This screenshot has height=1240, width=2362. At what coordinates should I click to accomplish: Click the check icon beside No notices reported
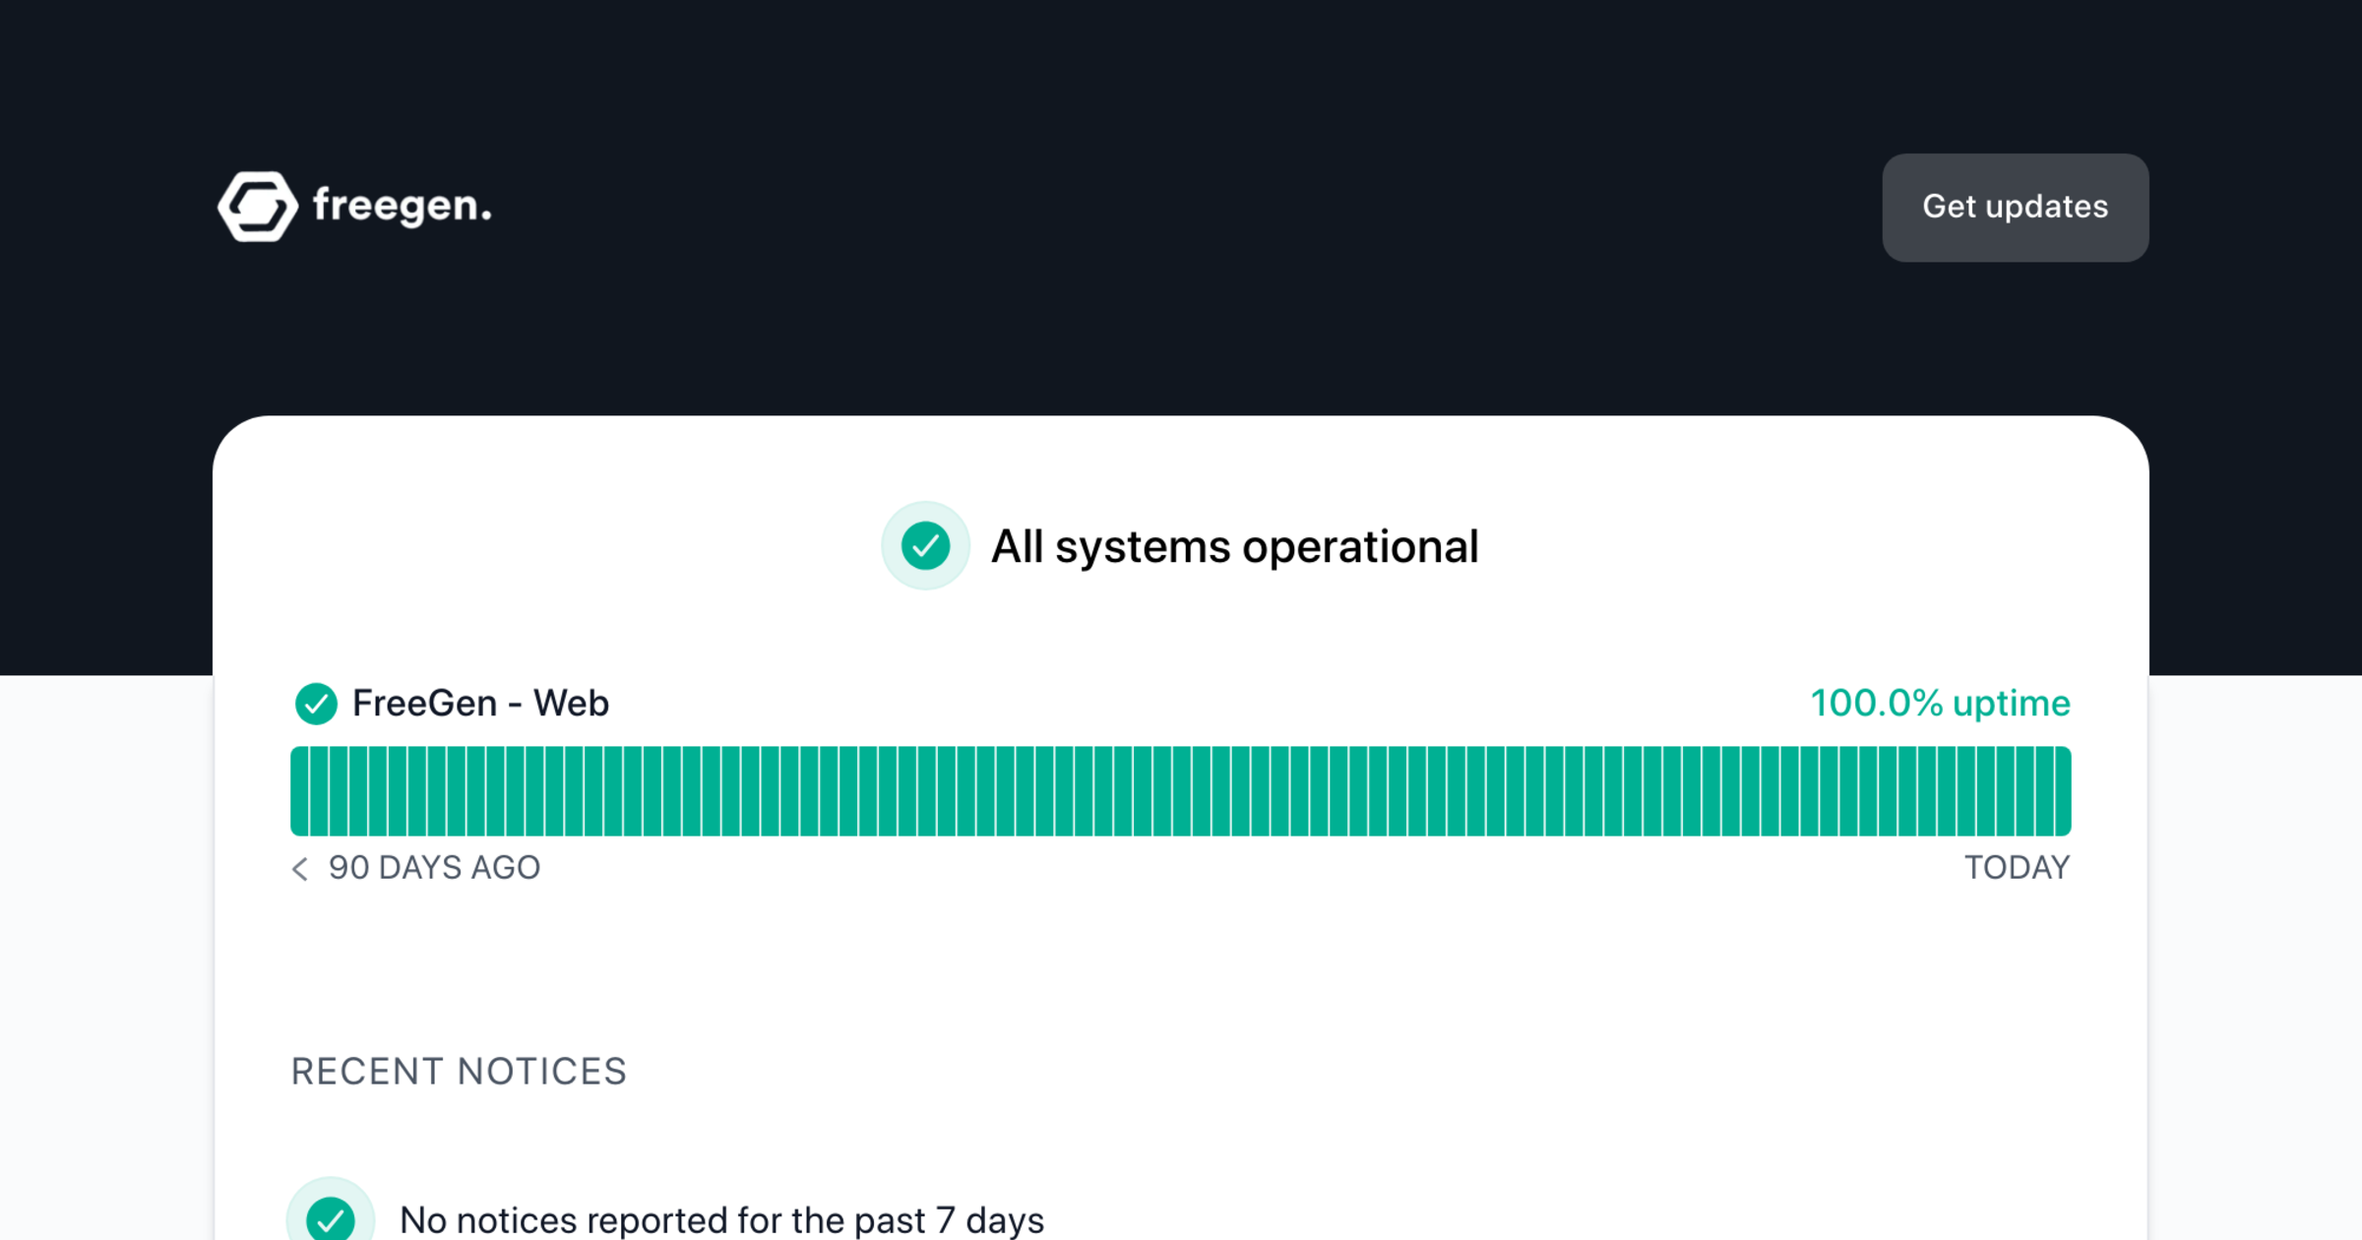pyautogui.click(x=331, y=1219)
